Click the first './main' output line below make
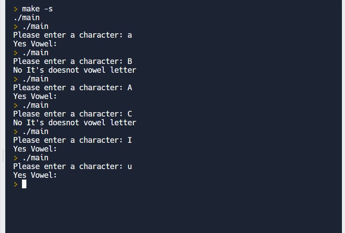Screen dimensions: 345x233 click(x=26, y=18)
